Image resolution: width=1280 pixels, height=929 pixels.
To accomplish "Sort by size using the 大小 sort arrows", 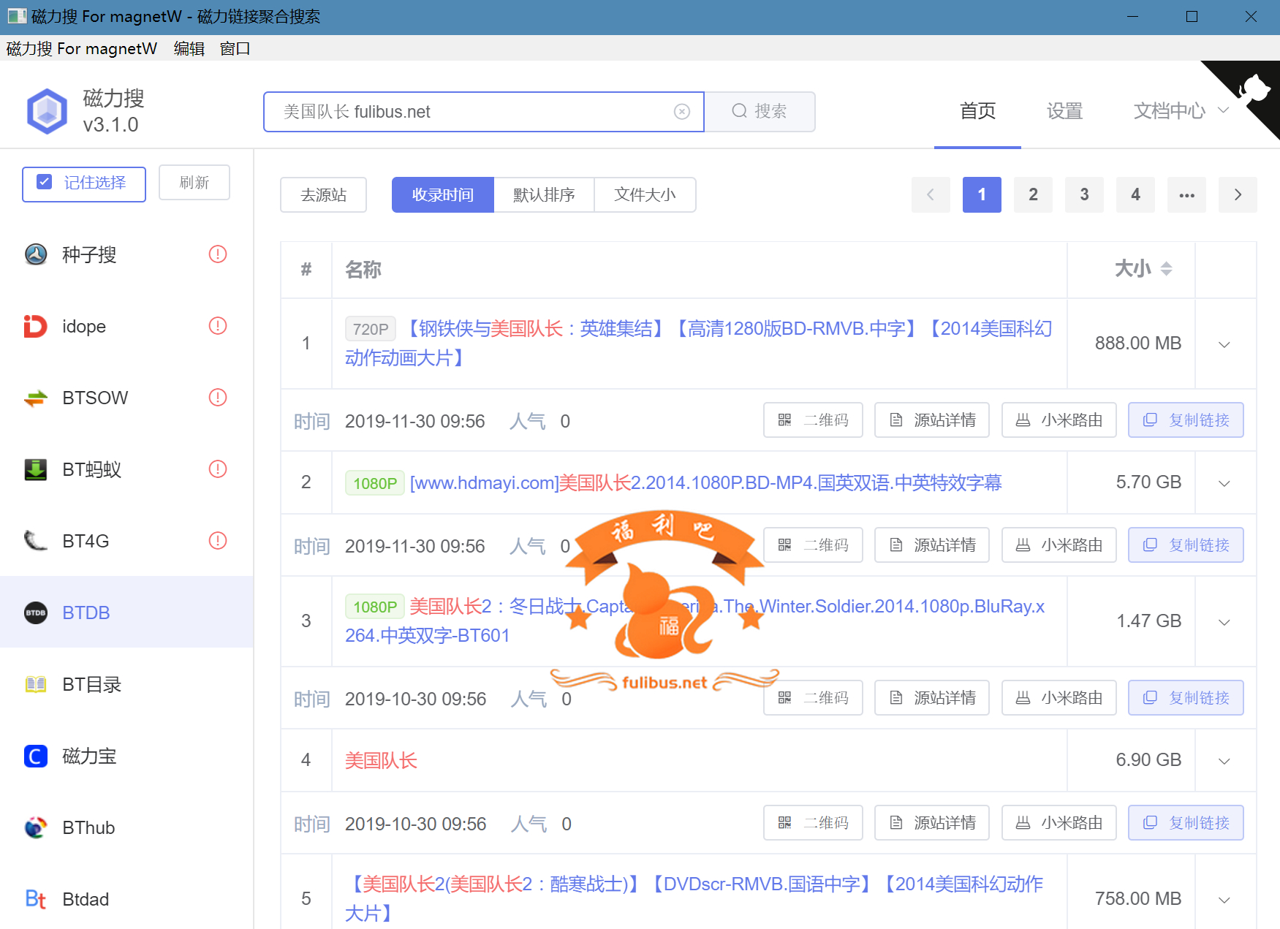I will 1167,269.
